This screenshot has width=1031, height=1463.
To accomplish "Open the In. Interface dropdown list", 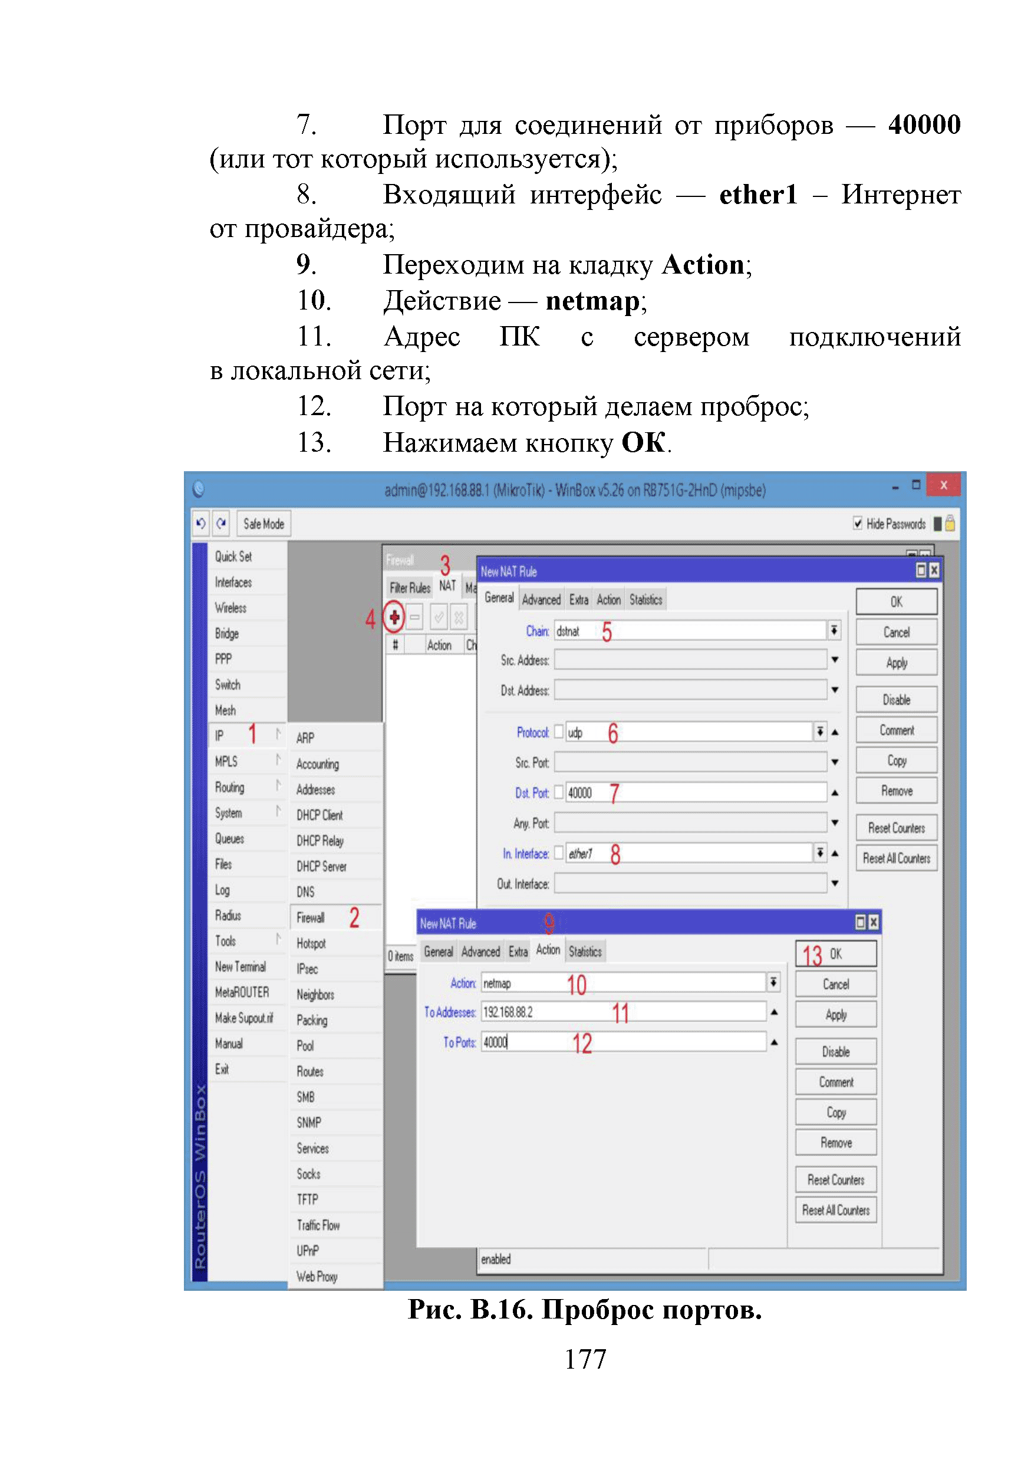I will point(820,853).
